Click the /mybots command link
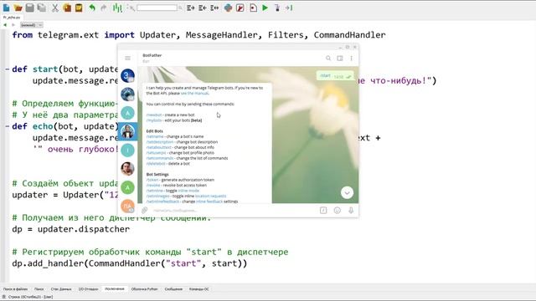Screen dimensions: 536x301 click(154, 120)
